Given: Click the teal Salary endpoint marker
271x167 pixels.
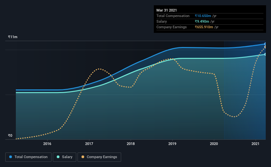Looking at the screenshot, I should 265,54.
